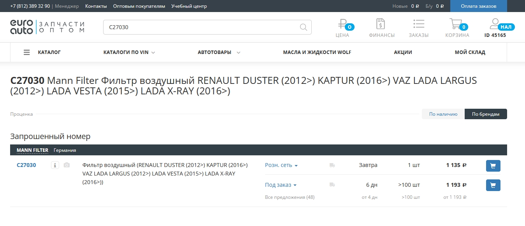Screen dimensions: 525x226
Task: Click the Euro Auto logo
Action: (x=47, y=27)
